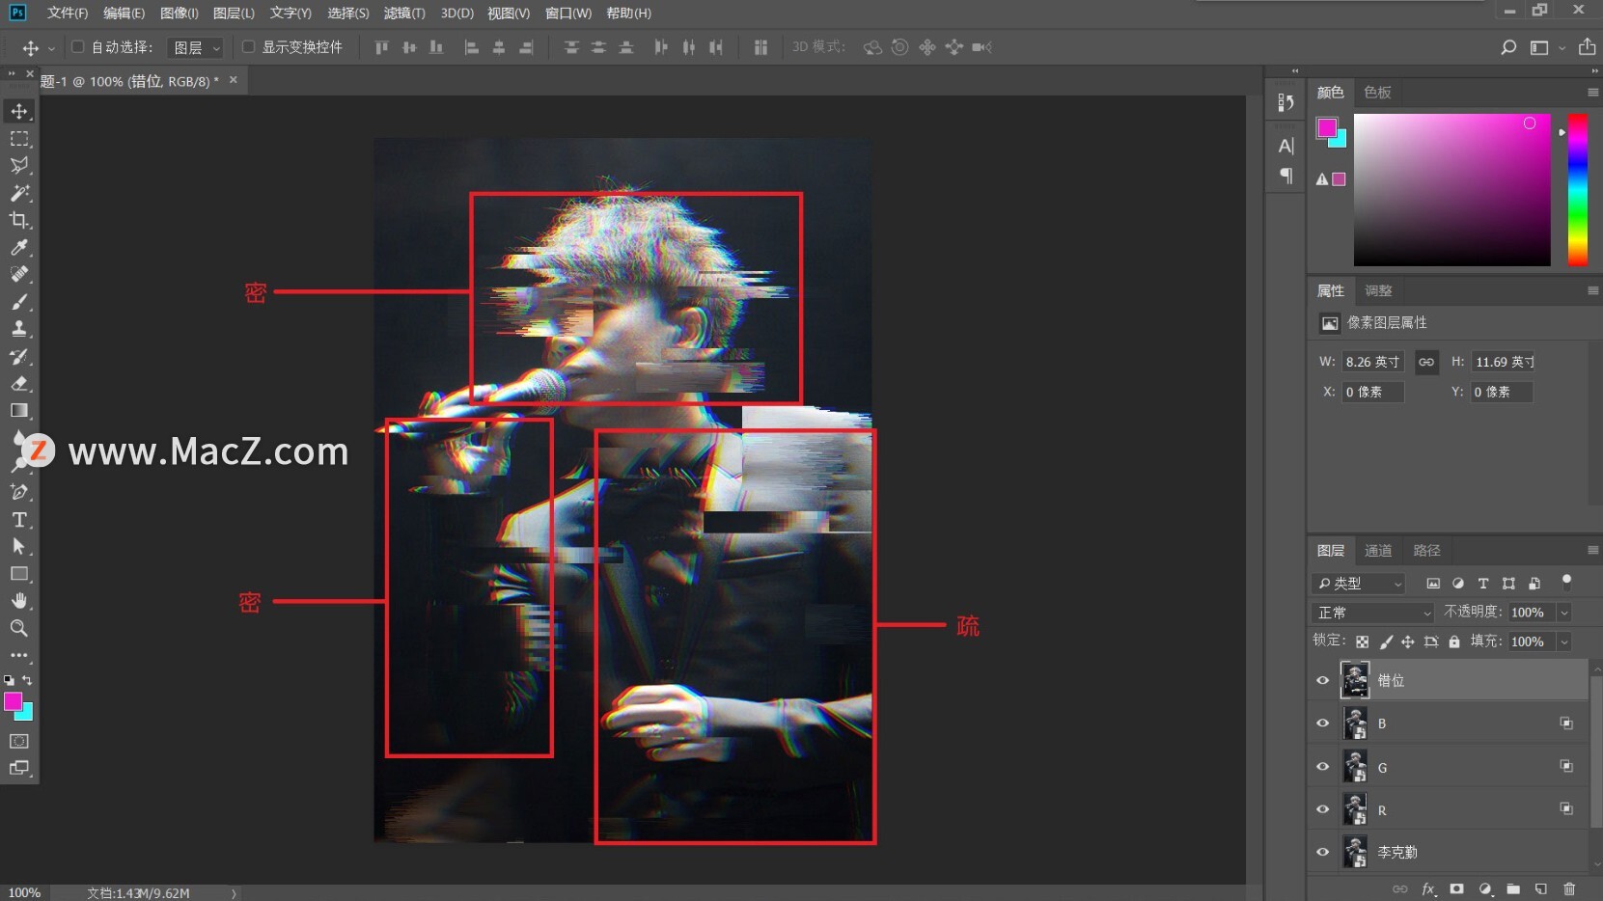
Task: Open the 图层 auto-select target dropdown
Action: point(196,47)
